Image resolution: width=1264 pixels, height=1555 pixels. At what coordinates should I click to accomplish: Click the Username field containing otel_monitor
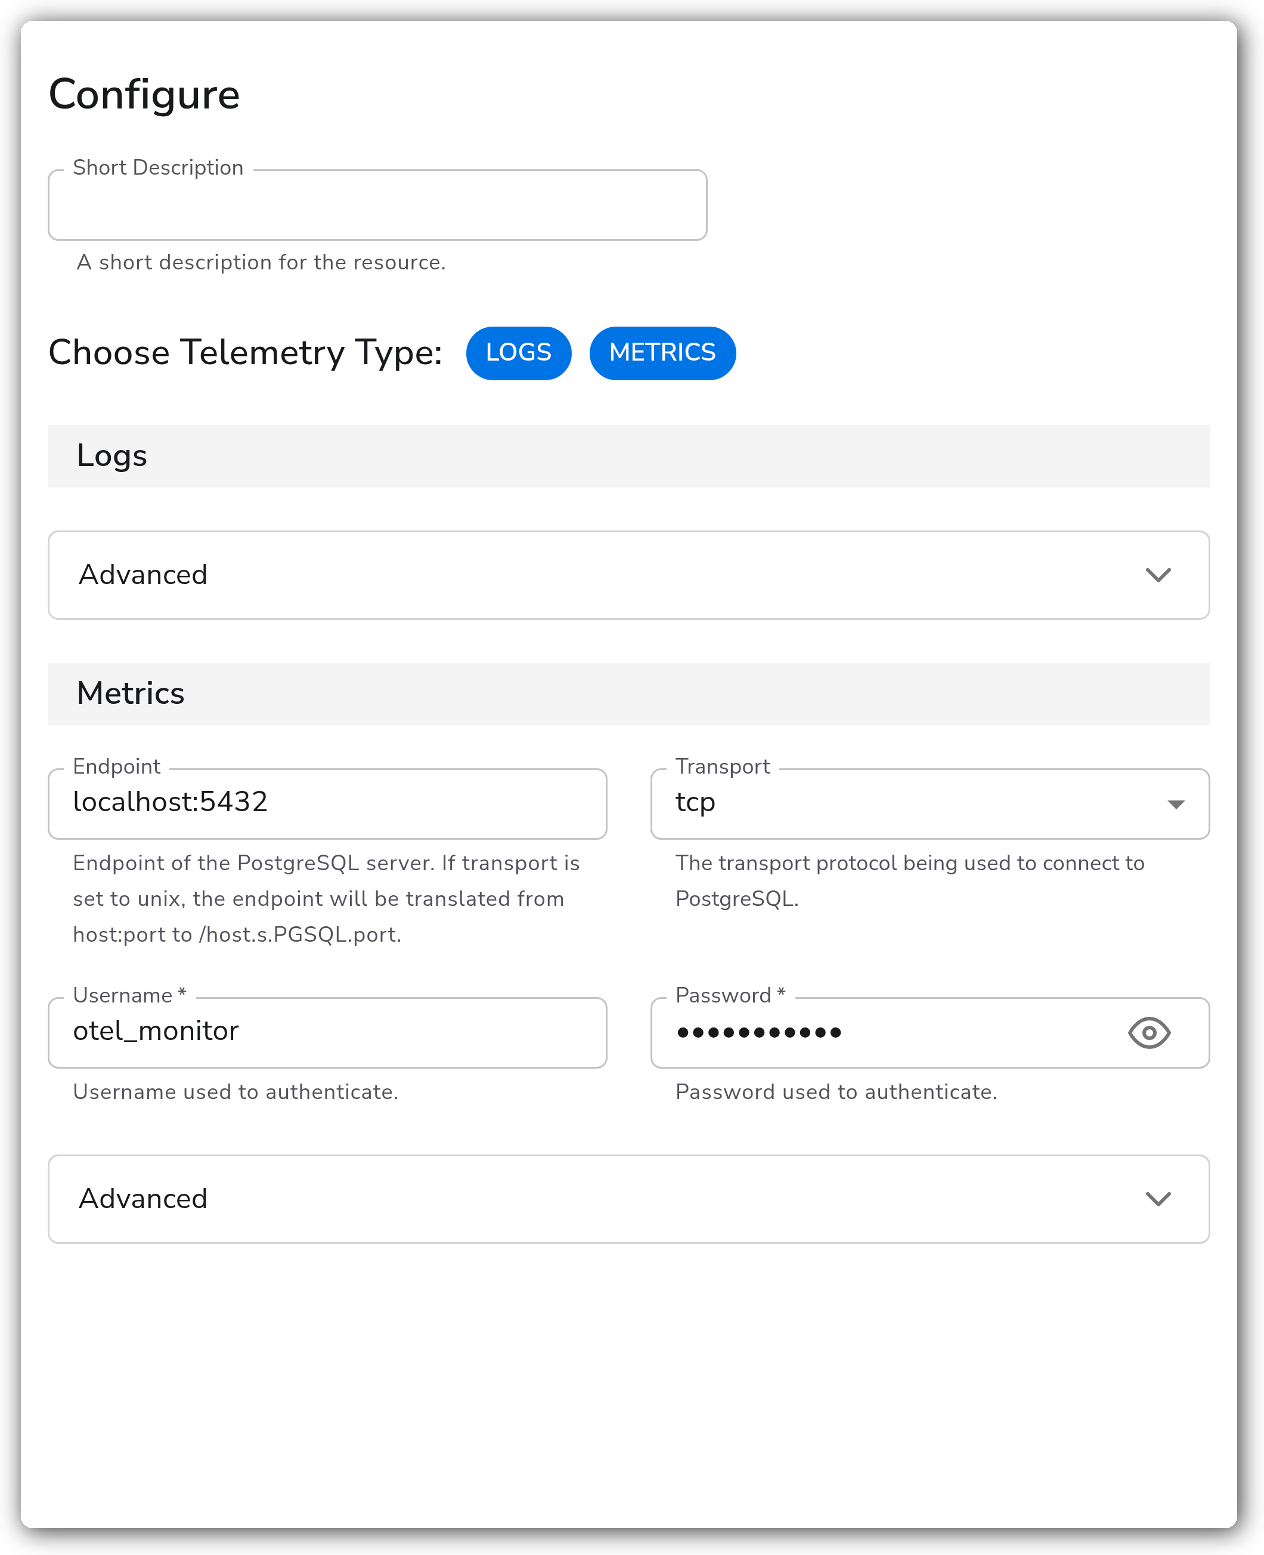328,1032
